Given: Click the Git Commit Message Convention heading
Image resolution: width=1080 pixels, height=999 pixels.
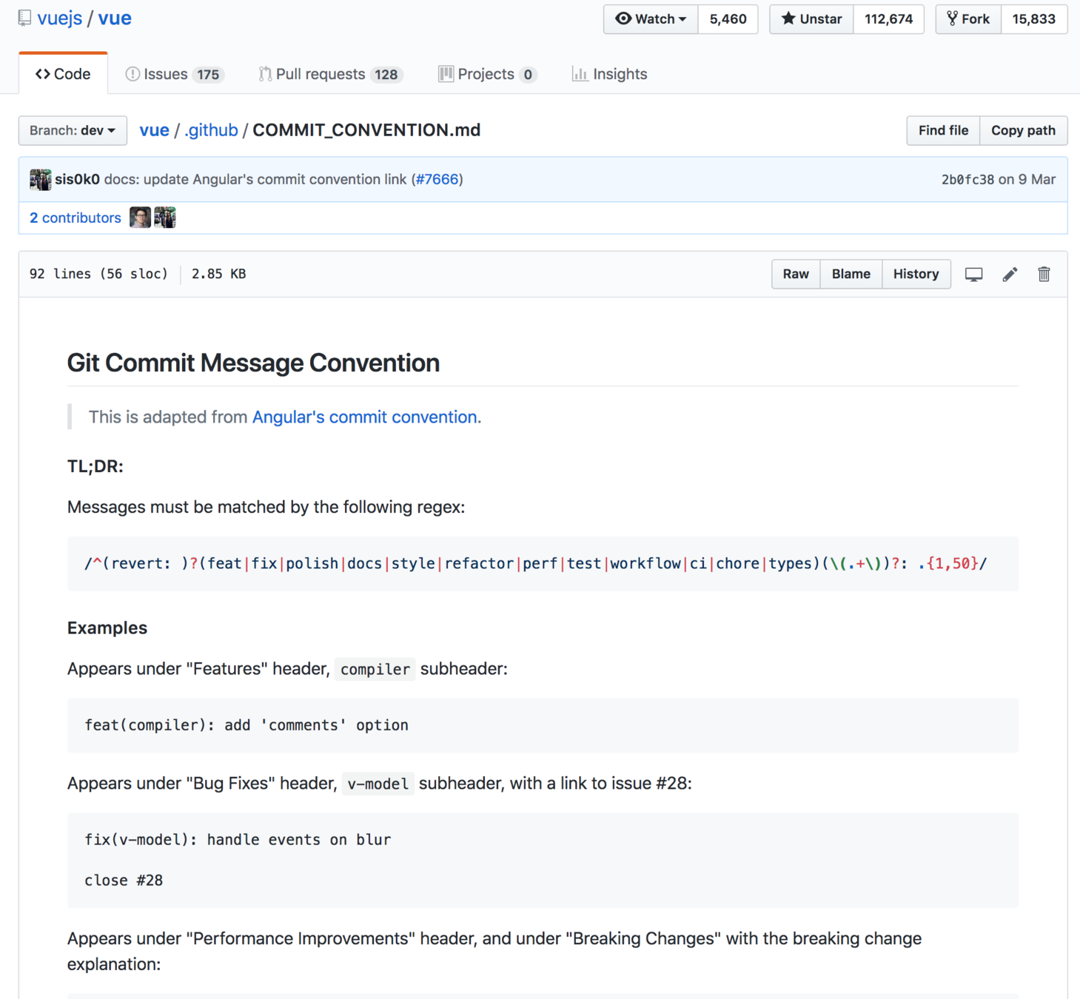Looking at the screenshot, I should pos(253,363).
